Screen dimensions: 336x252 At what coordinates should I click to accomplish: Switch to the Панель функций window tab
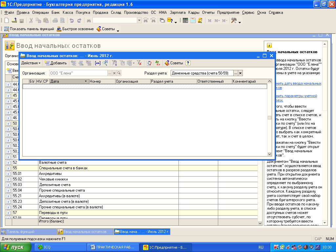coord(29,232)
